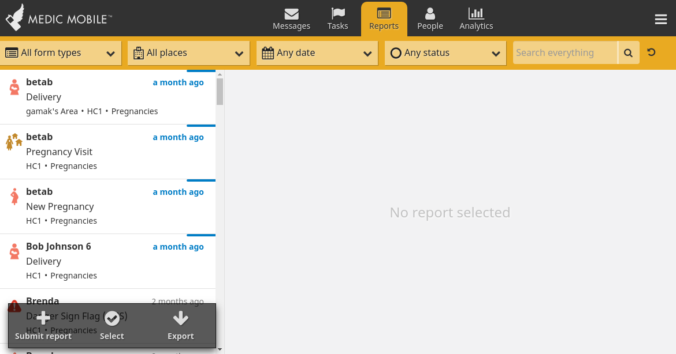This screenshot has width=676, height=354.
Task: Open betab Pregnancy Visit report
Action: pos(108,152)
